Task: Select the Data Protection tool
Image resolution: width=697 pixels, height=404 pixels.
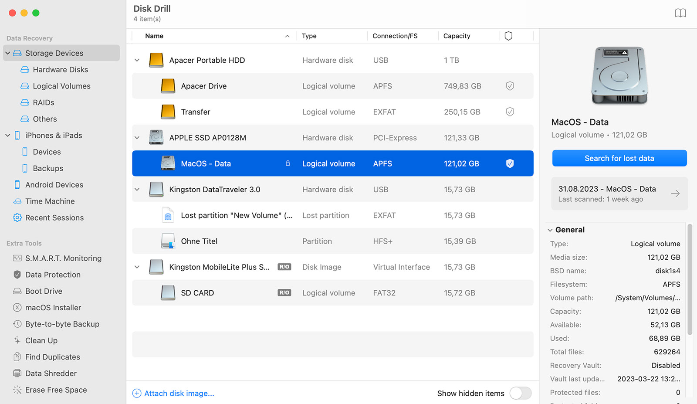Action: 53,275
